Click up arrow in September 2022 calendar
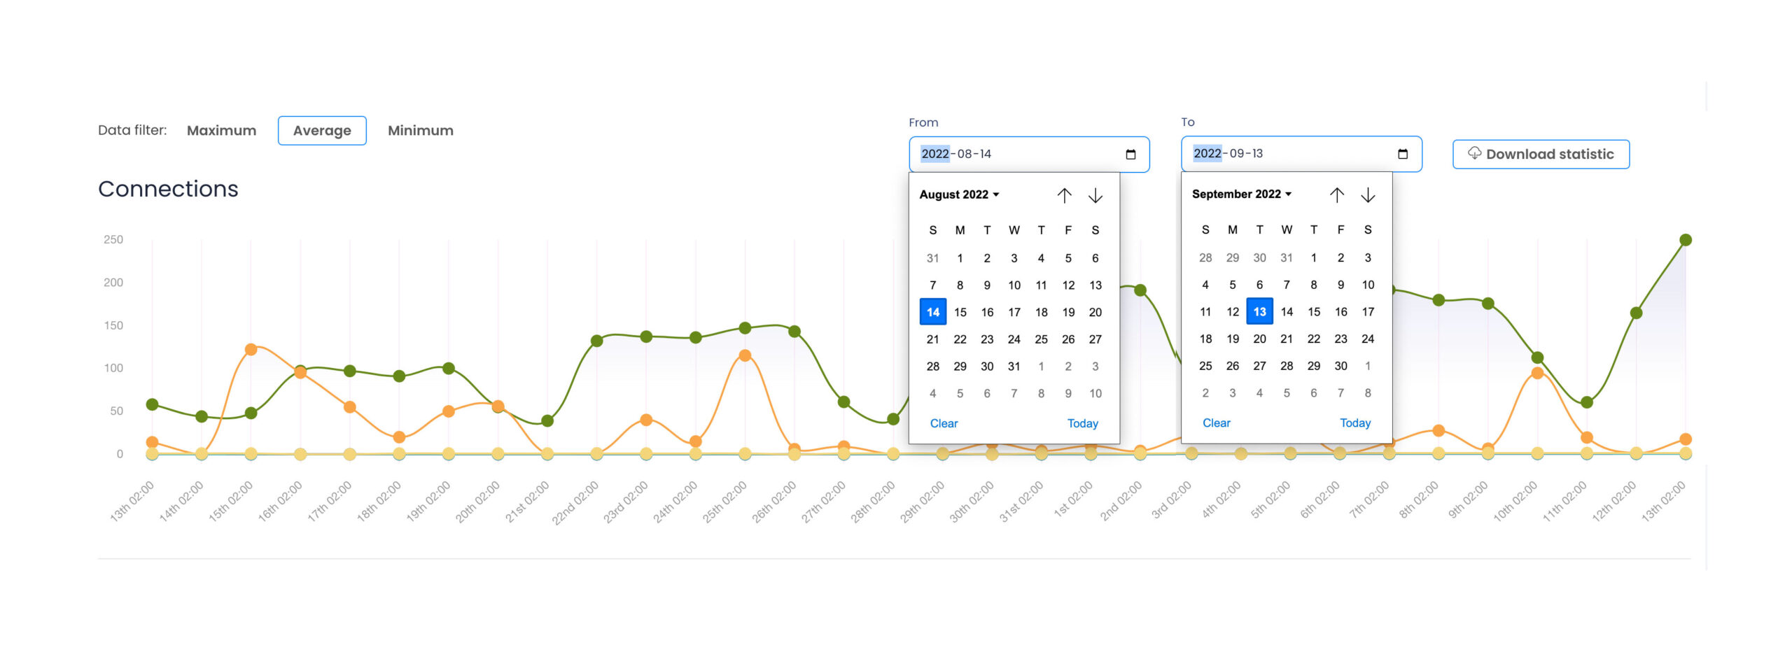1792x652 pixels. click(x=1336, y=195)
